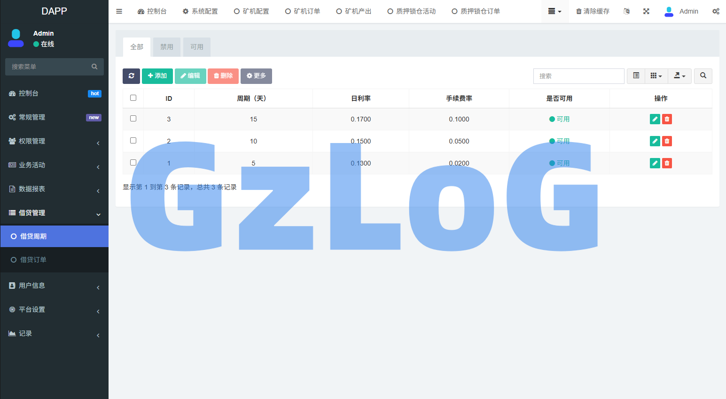Select the checkbox for record ID 3
The height and width of the screenshot is (399, 726).
click(x=133, y=119)
